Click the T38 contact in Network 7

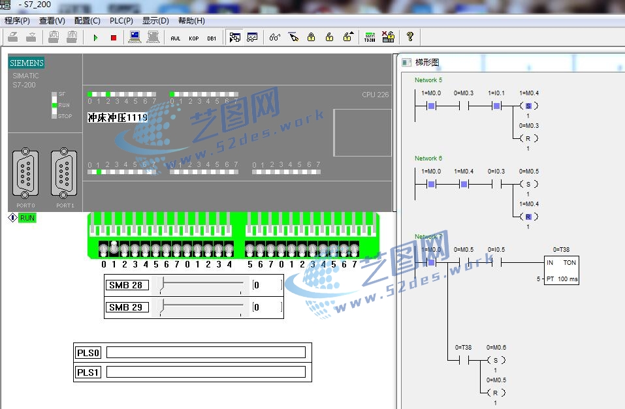[464, 360]
